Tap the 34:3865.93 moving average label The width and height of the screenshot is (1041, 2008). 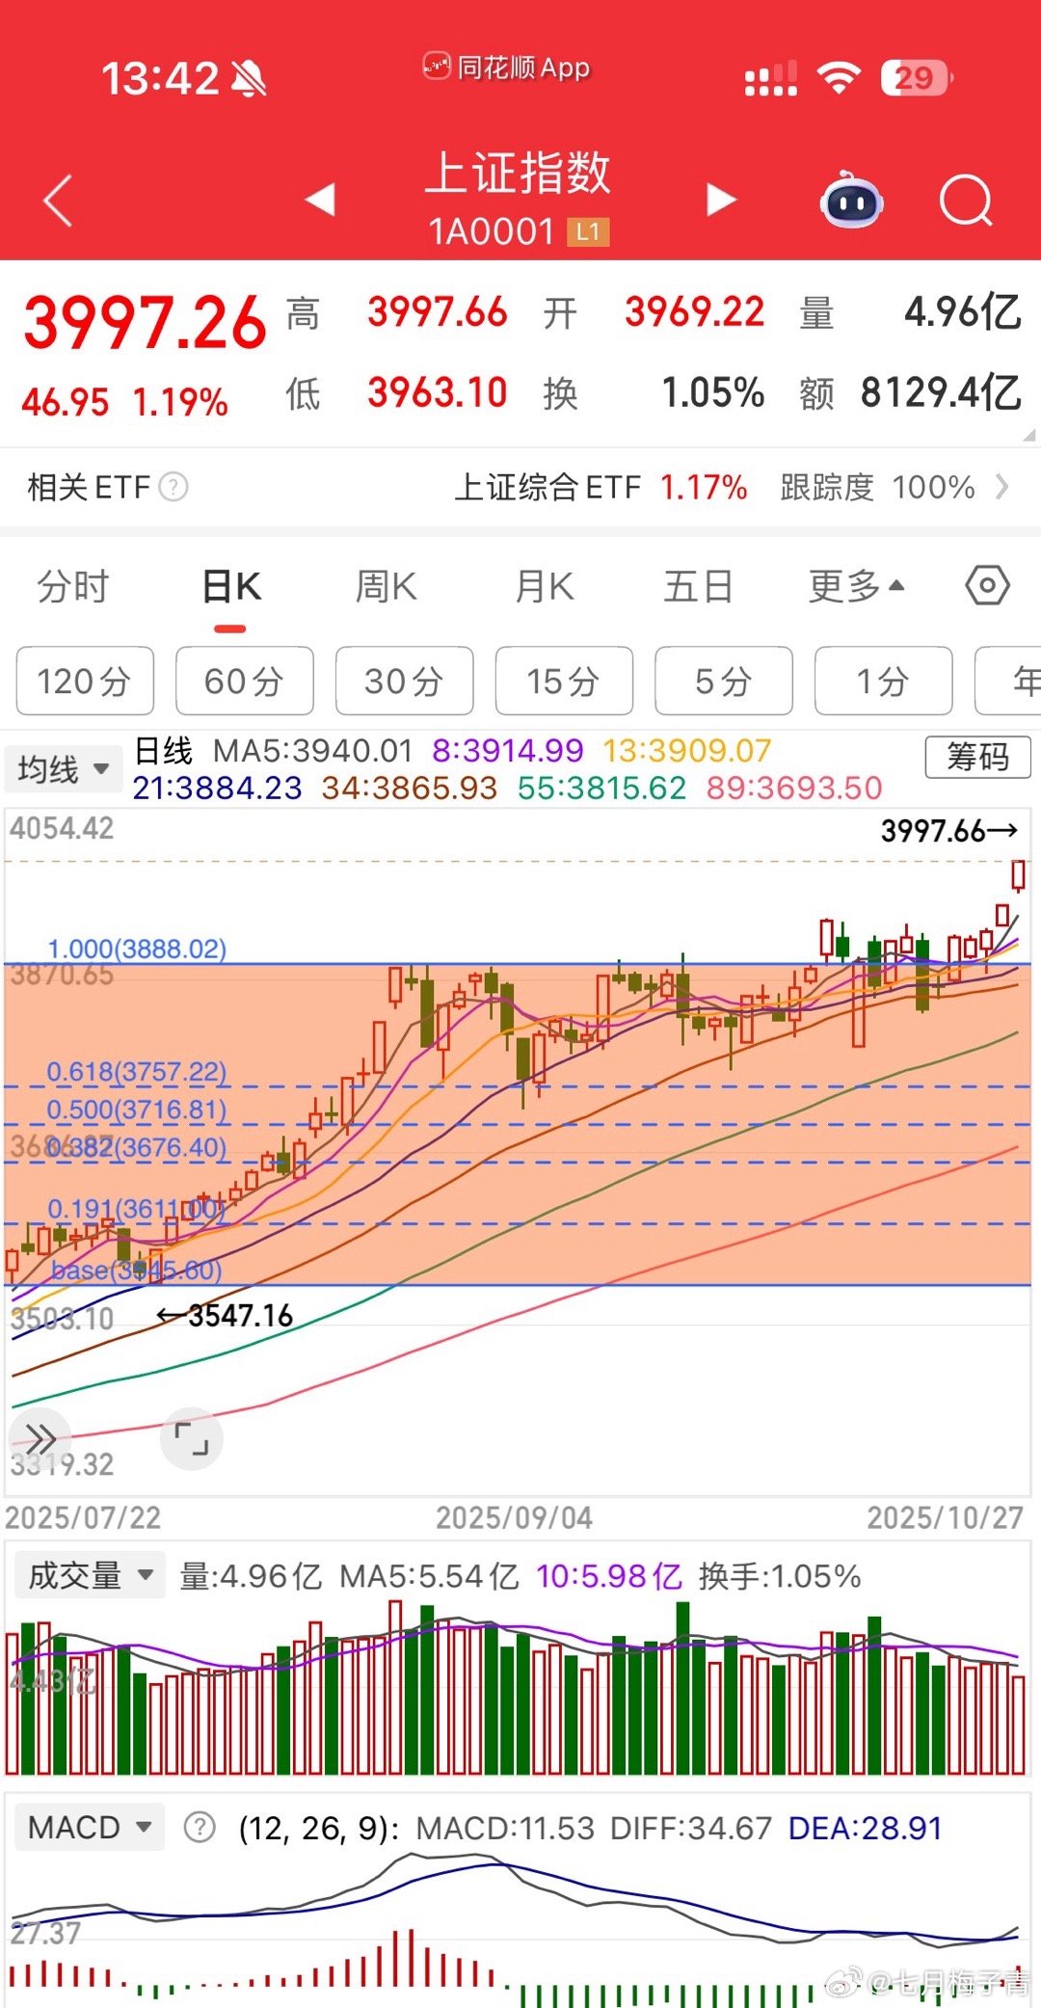point(410,788)
